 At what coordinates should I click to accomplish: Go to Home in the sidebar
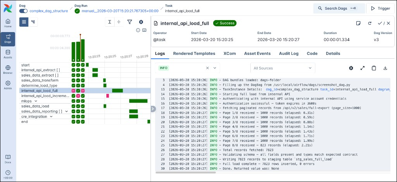coord(8,23)
